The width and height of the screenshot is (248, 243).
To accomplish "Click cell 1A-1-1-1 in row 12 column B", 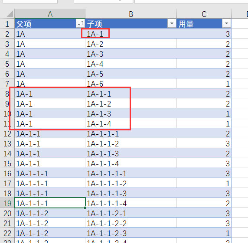I will click(x=131, y=133).
